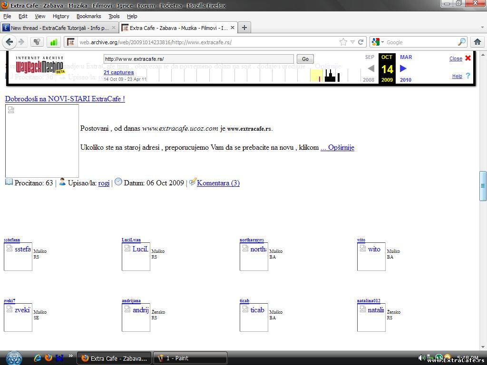
Task: Open the andrijana profile name link
Action: click(131, 300)
